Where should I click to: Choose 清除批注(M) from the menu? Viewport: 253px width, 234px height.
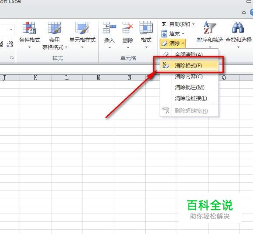tap(189, 87)
